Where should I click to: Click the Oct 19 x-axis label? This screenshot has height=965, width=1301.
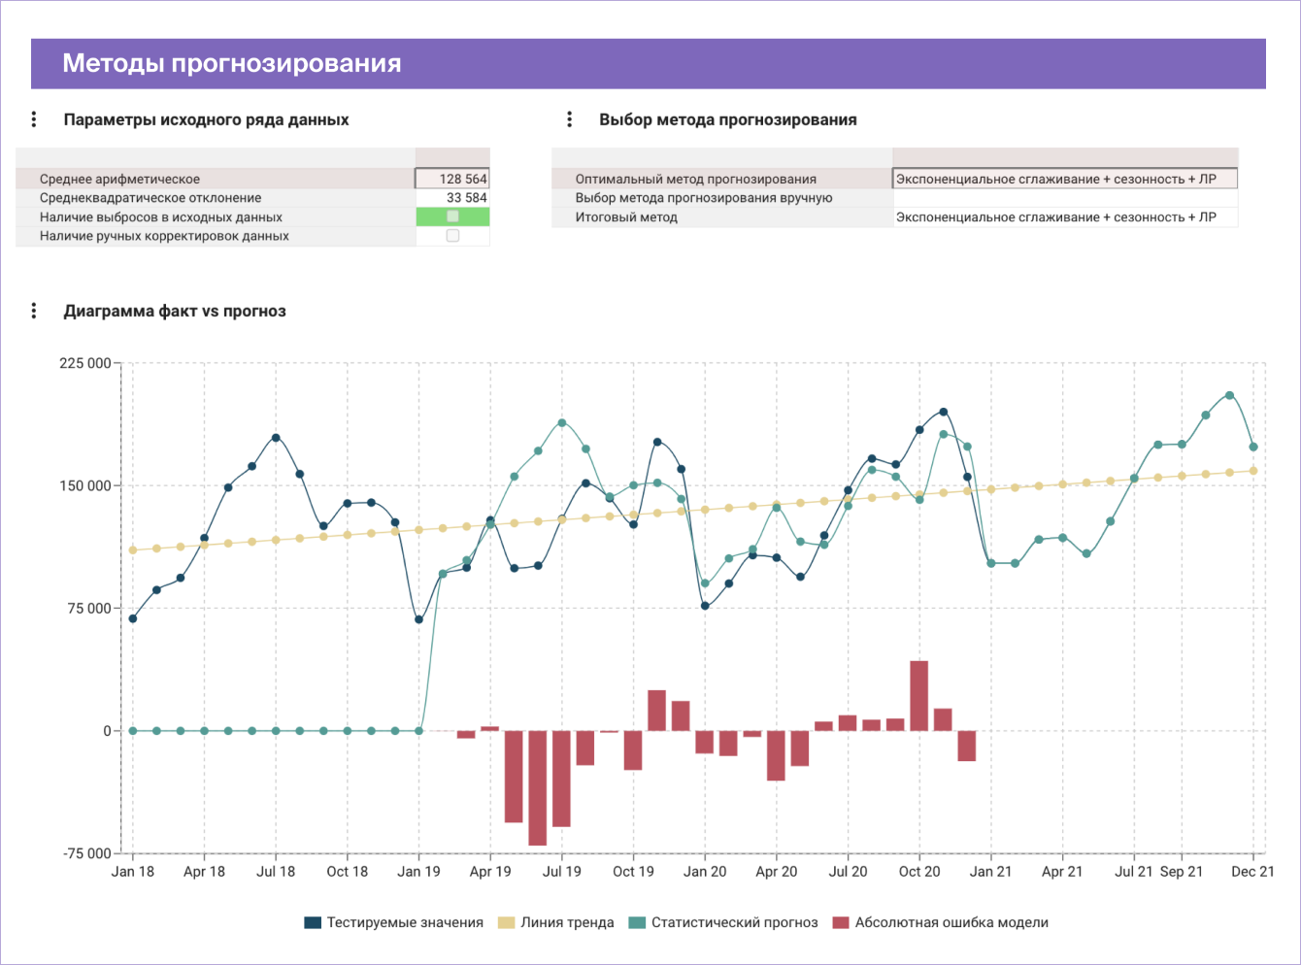(x=633, y=872)
